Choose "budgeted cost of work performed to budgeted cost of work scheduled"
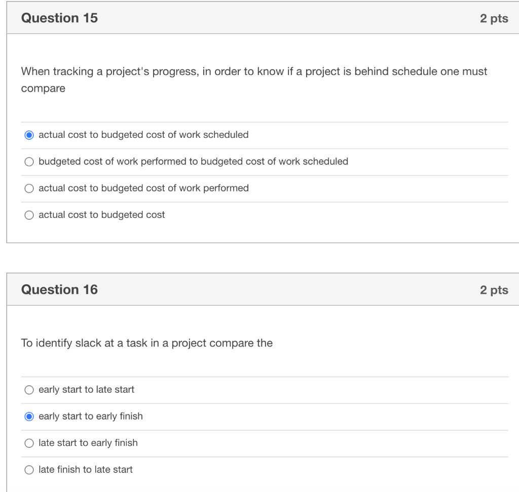Viewport: 519px width, 492px height. click(x=29, y=162)
